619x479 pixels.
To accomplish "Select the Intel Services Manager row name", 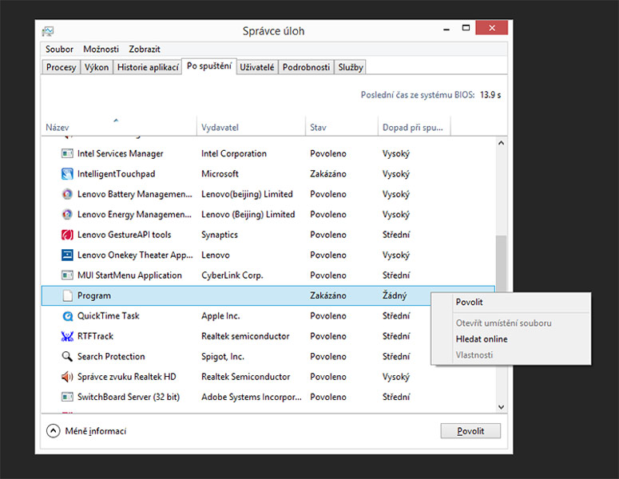I will [x=120, y=153].
